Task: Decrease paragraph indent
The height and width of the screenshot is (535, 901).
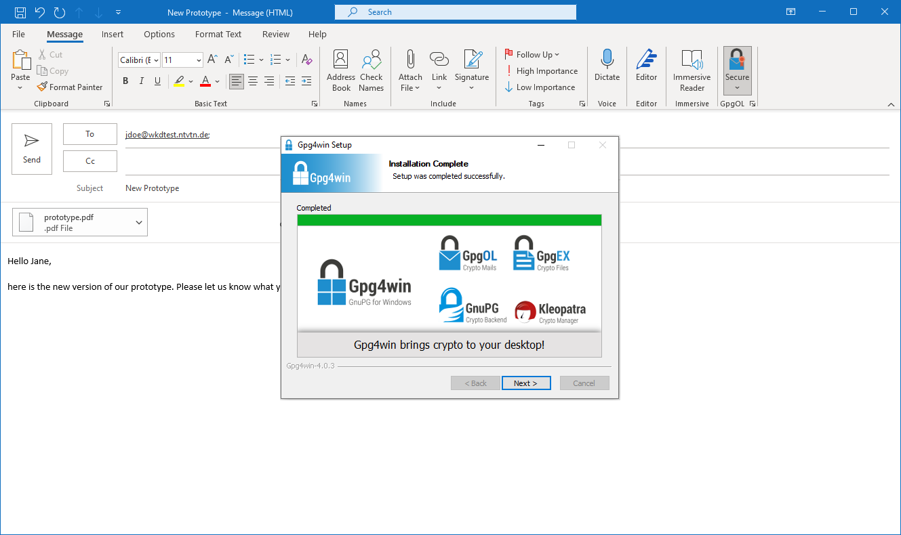Action: [290, 81]
